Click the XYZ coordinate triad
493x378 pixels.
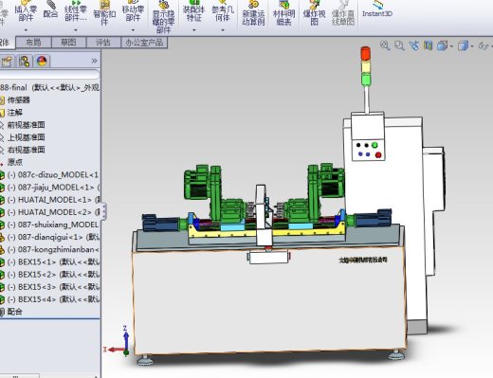[x=118, y=341]
